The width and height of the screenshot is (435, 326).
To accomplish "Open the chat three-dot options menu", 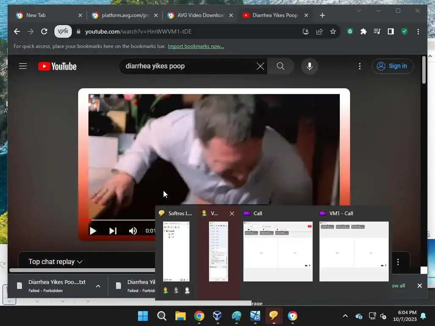I will tap(398, 262).
